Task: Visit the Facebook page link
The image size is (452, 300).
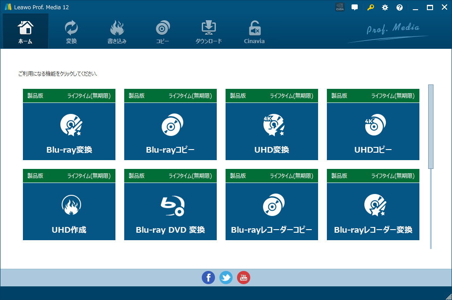Action: [x=208, y=278]
